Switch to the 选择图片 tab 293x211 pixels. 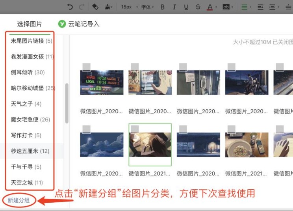click(x=30, y=24)
